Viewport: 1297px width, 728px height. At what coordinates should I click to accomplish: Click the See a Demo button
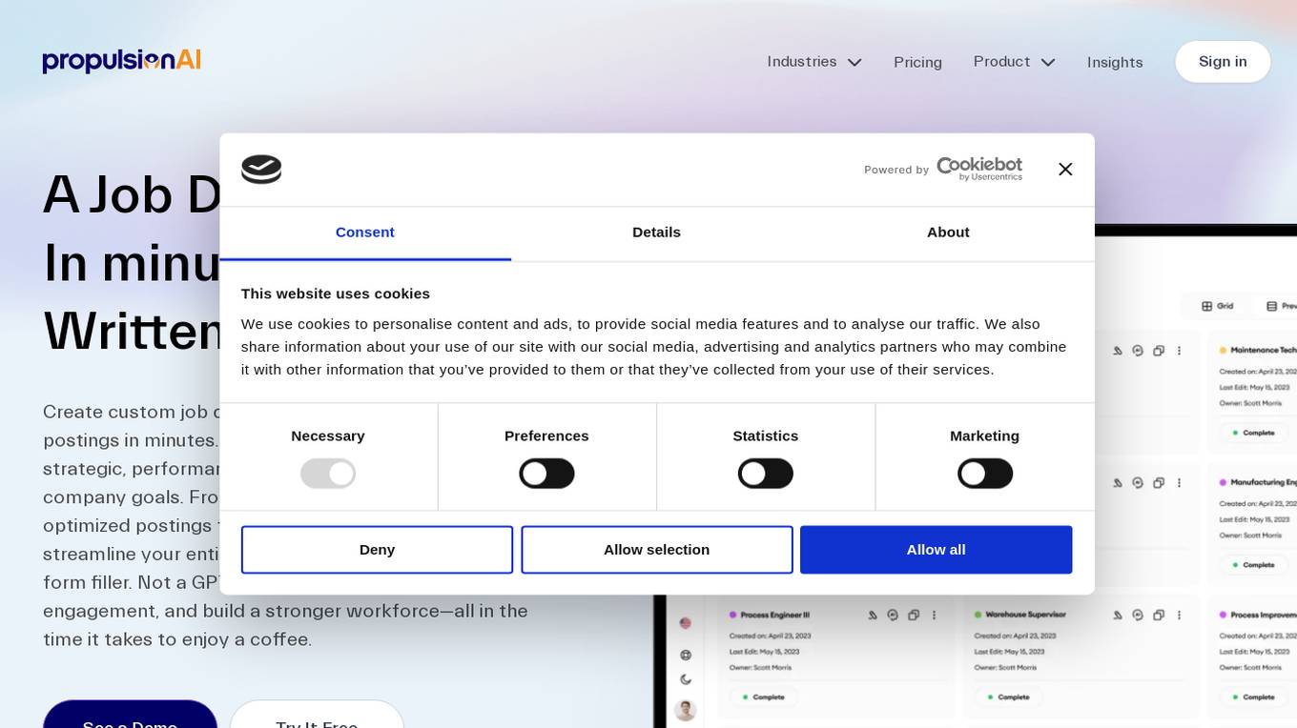pos(130,715)
